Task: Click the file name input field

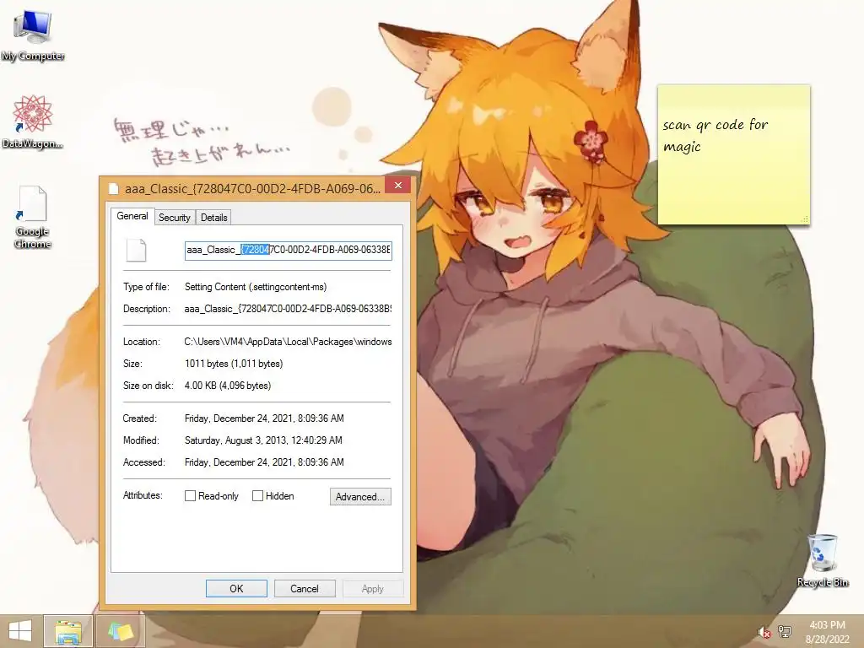Action: [x=289, y=250]
